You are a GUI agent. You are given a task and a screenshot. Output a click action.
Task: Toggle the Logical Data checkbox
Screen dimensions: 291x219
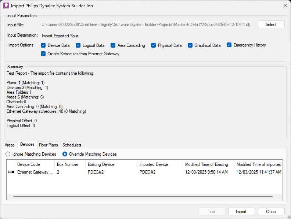tap(78, 45)
